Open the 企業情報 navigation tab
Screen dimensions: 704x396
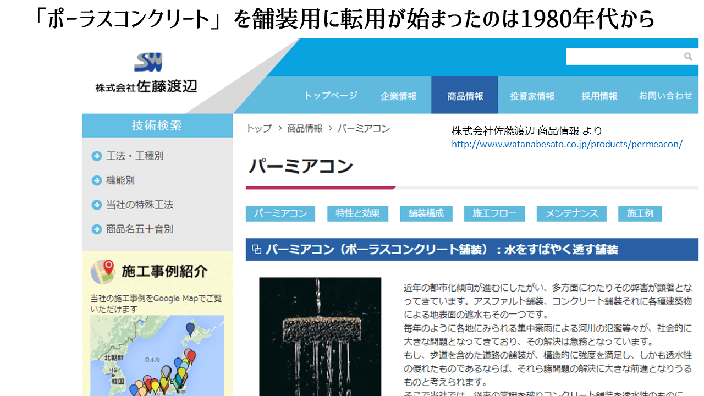click(x=398, y=96)
